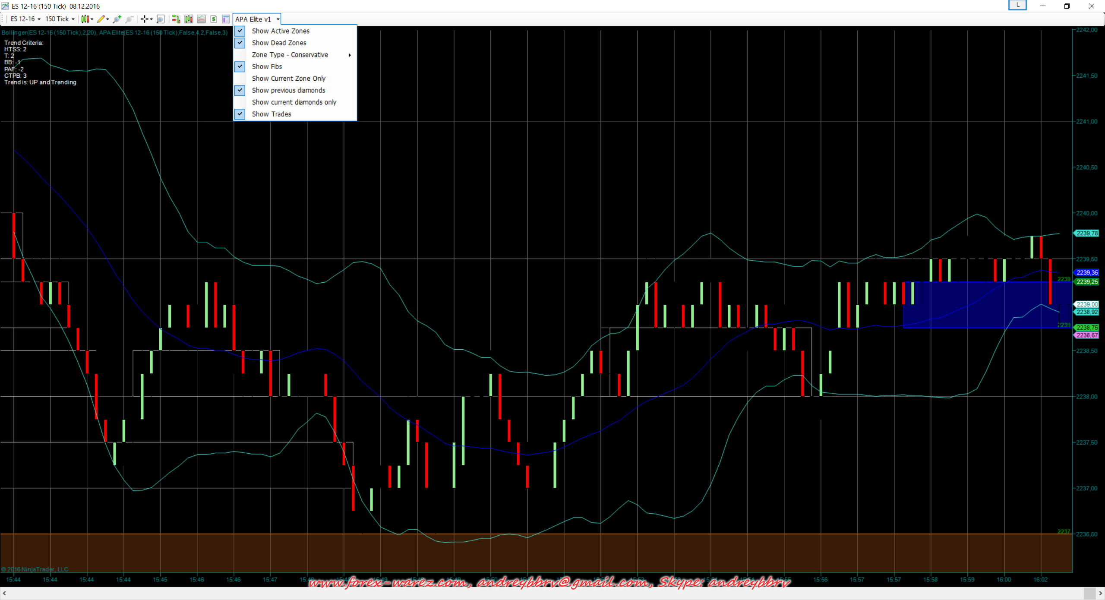Open the indicators chart icon
The width and height of the screenshot is (1105, 600).
tap(201, 19)
